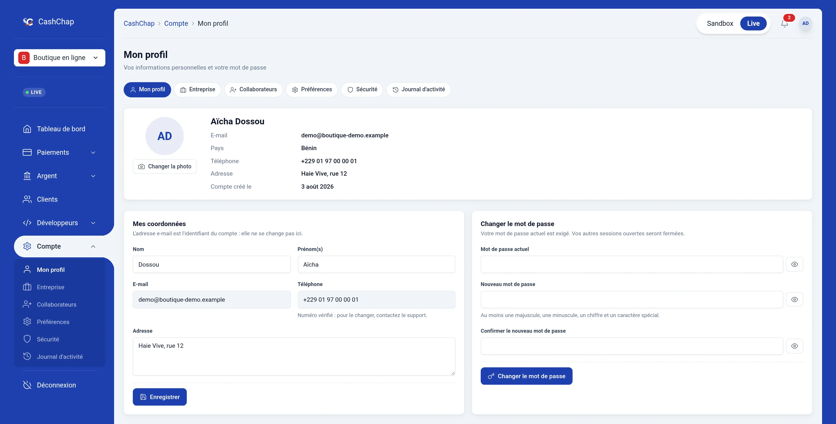Click the Préférences gear icon in sidebar
Viewport: 836px width, 424px height.
tap(27, 322)
